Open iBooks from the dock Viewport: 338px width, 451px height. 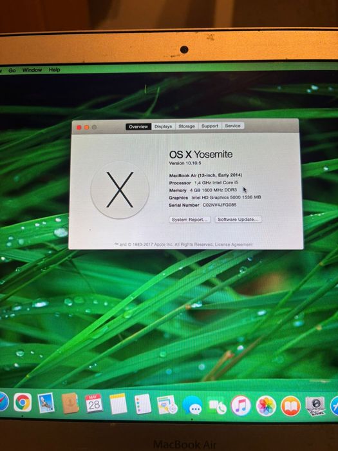[290, 406]
